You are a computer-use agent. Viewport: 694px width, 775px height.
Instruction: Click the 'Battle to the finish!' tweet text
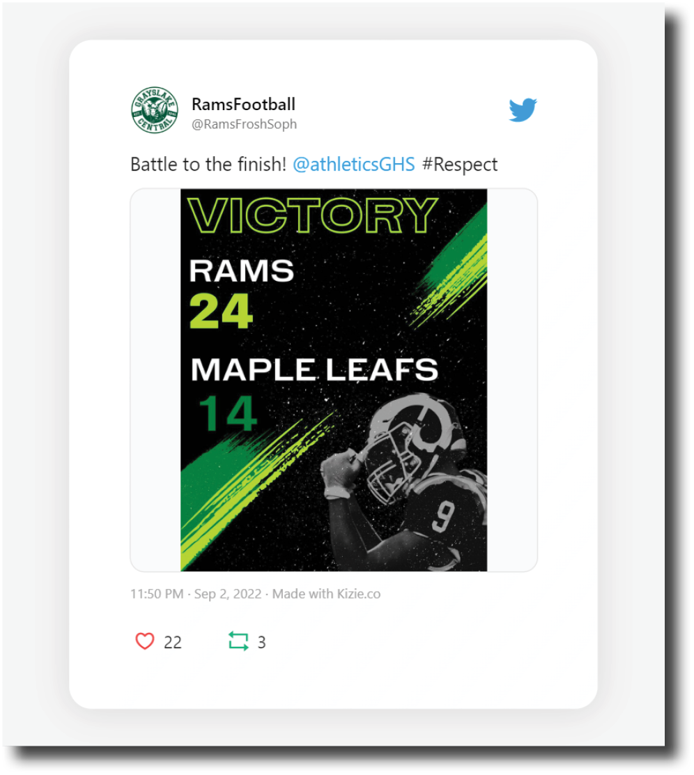click(208, 164)
